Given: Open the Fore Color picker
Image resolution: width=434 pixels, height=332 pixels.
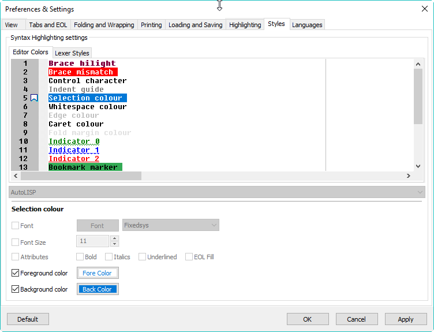Looking at the screenshot, I should [98, 273].
